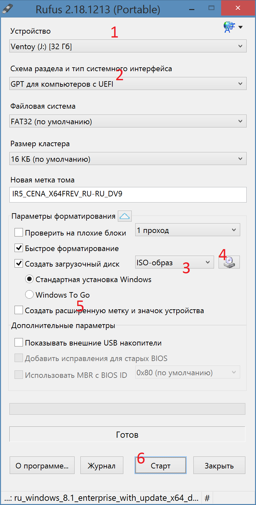Image resolution: width=256 pixels, height=505 pixels.
Task: Enable the check for bad blocks checkbox
Action: [x=19, y=233]
